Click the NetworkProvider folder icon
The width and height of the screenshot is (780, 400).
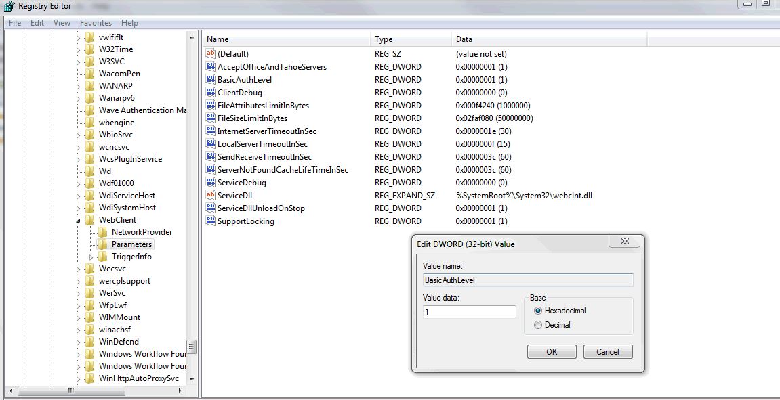point(102,232)
